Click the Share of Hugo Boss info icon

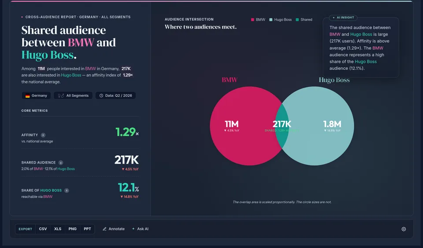click(x=67, y=190)
